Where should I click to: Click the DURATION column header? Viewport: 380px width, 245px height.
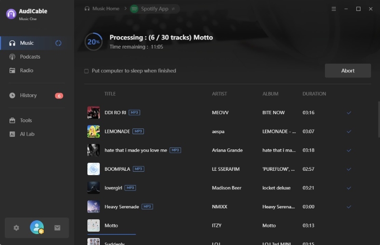(314, 94)
